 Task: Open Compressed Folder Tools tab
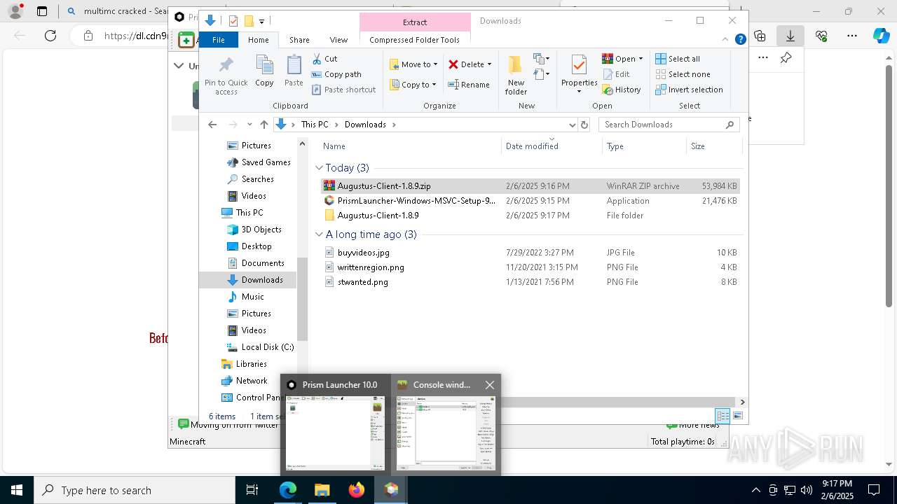415,40
